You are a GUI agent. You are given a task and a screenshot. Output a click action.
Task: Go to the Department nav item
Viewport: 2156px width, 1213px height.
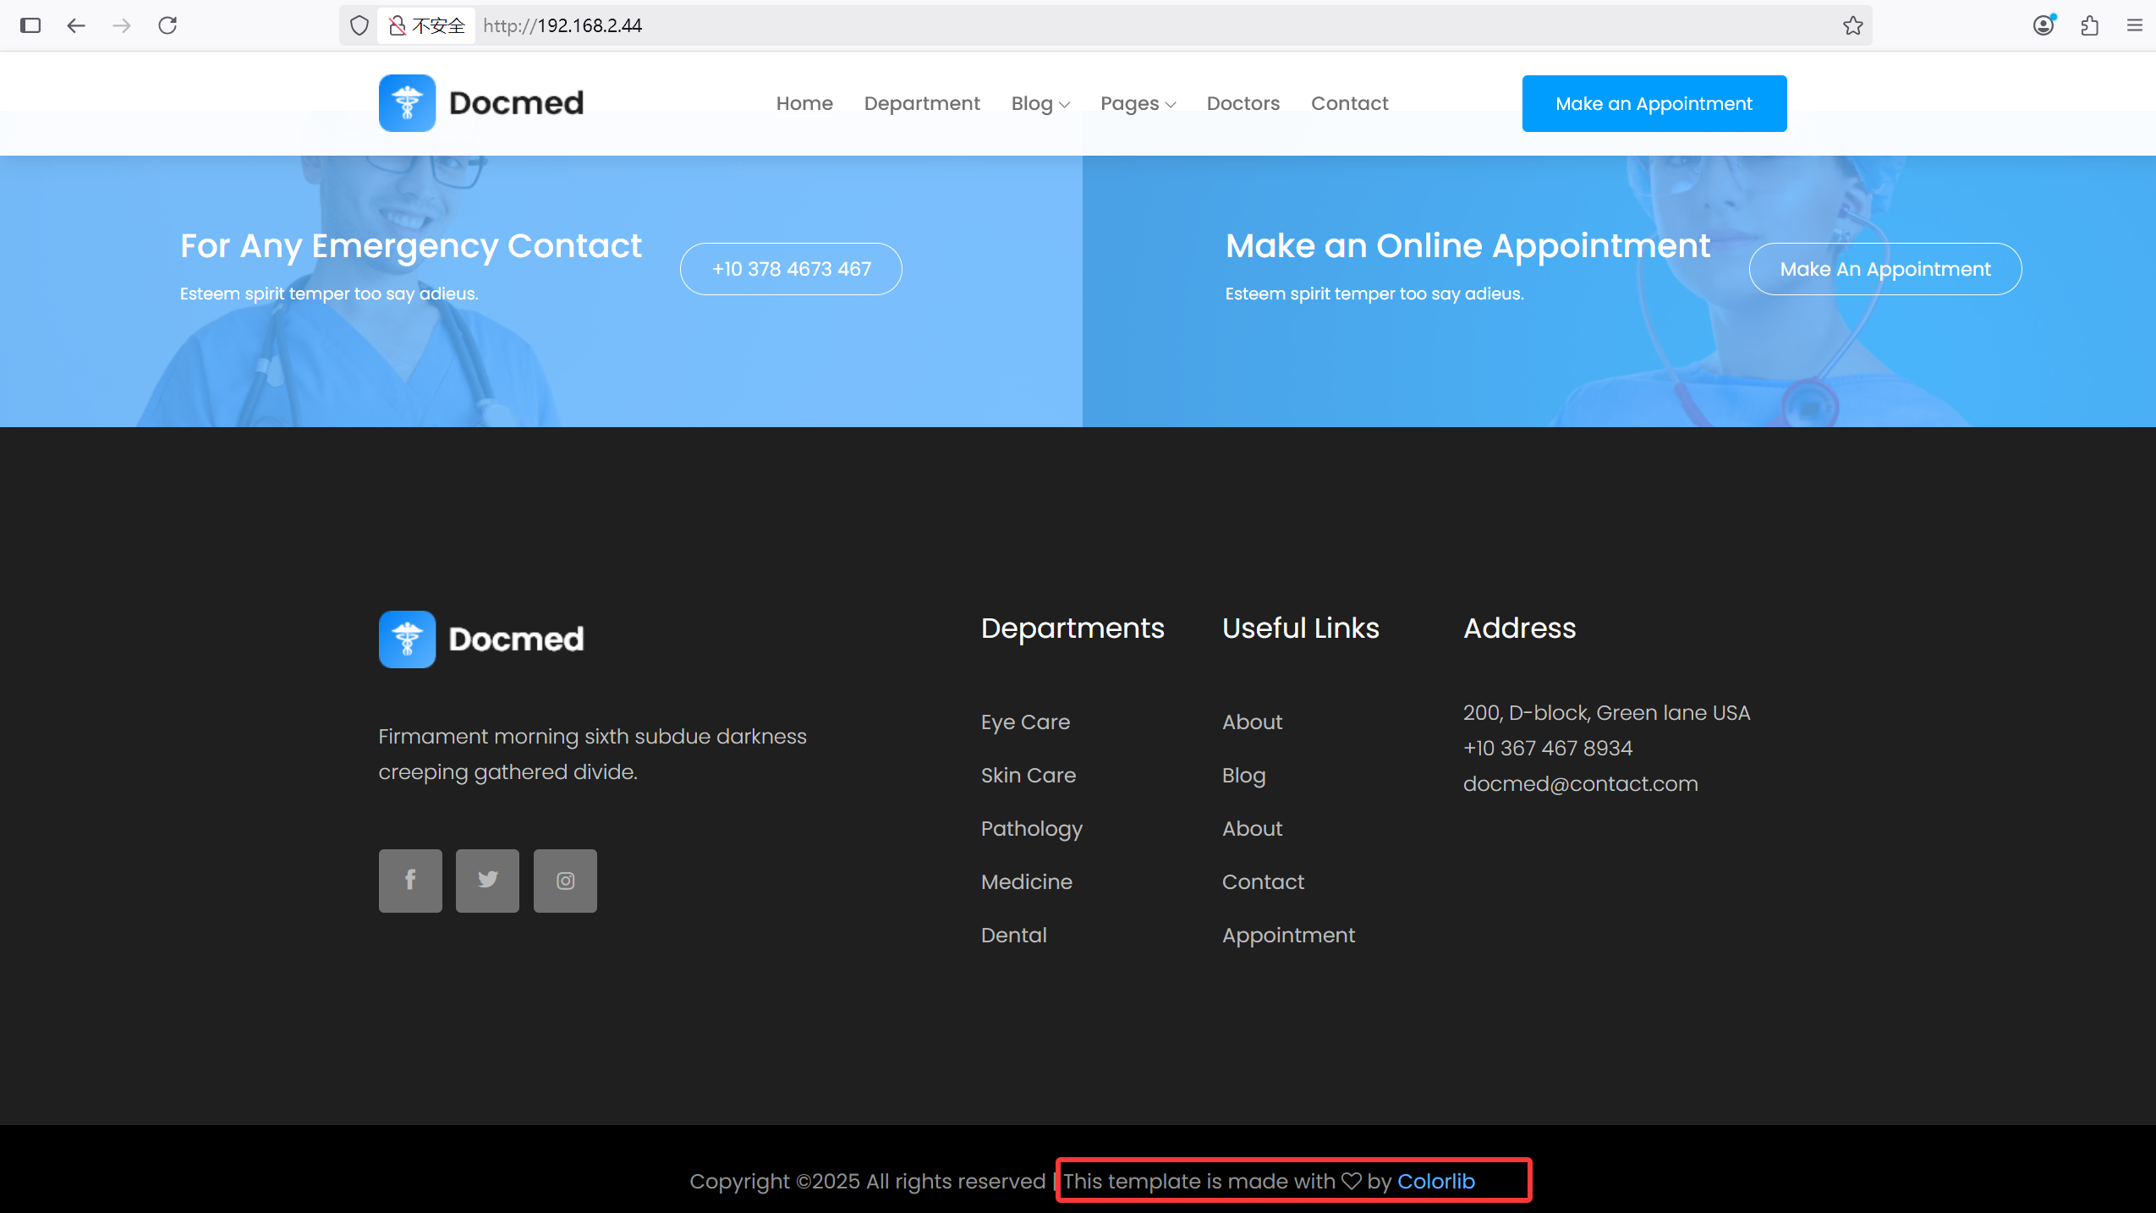tap(921, 103)
